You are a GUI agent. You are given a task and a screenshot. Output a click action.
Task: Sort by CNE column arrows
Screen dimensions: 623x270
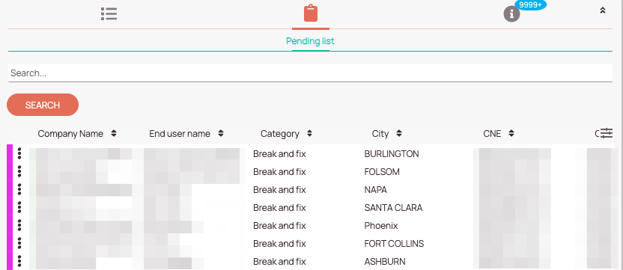pyautogui.click(x=511, y=133)
